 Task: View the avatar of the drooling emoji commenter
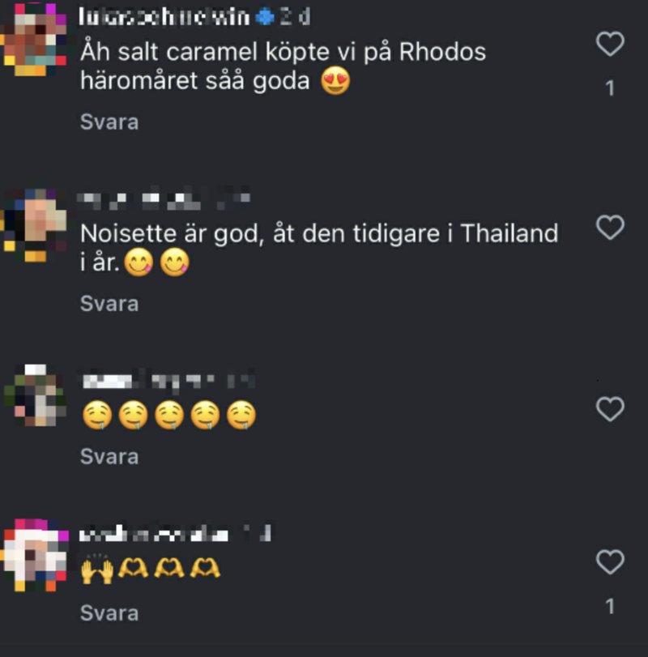tap(34, 395)
